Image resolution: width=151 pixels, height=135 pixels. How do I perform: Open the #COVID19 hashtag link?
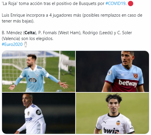point(115,4)
